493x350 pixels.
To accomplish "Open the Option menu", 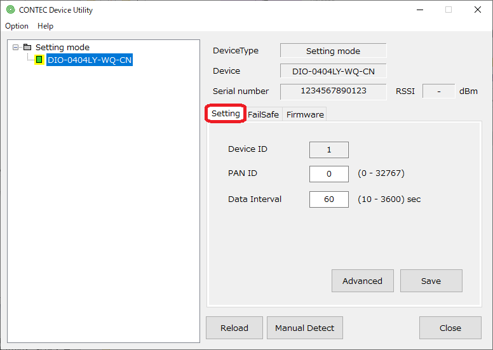I will tap(17, 26).
